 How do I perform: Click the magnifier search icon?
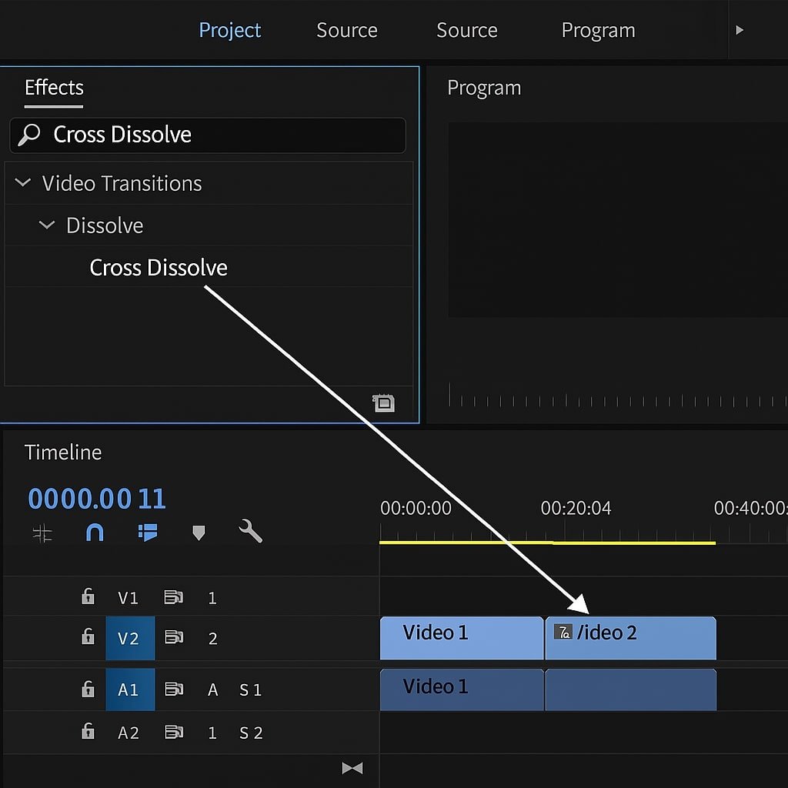29,135
